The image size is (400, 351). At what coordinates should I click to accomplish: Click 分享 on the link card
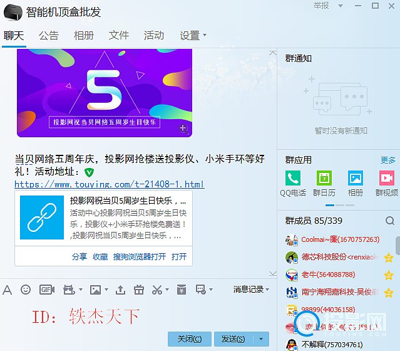click(79, 256)
